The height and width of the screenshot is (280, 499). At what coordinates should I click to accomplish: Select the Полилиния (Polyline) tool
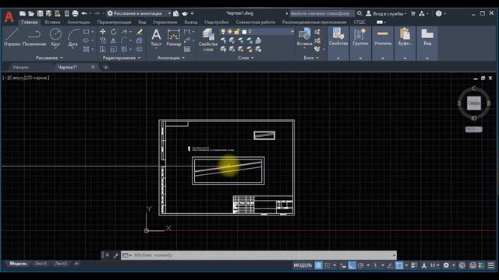34,37
